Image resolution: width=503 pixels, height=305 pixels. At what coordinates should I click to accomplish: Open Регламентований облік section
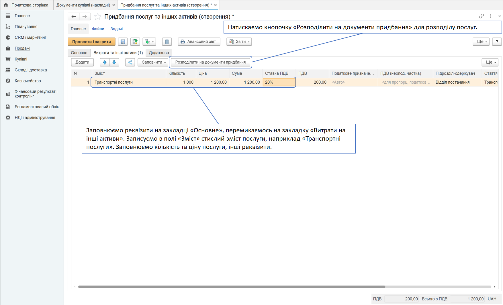pos(37,107)
